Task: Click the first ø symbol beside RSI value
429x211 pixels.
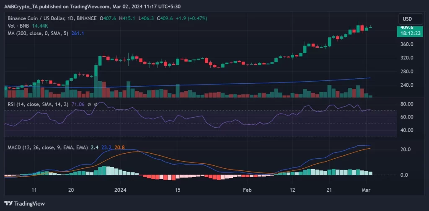Action: pos(90,104)
